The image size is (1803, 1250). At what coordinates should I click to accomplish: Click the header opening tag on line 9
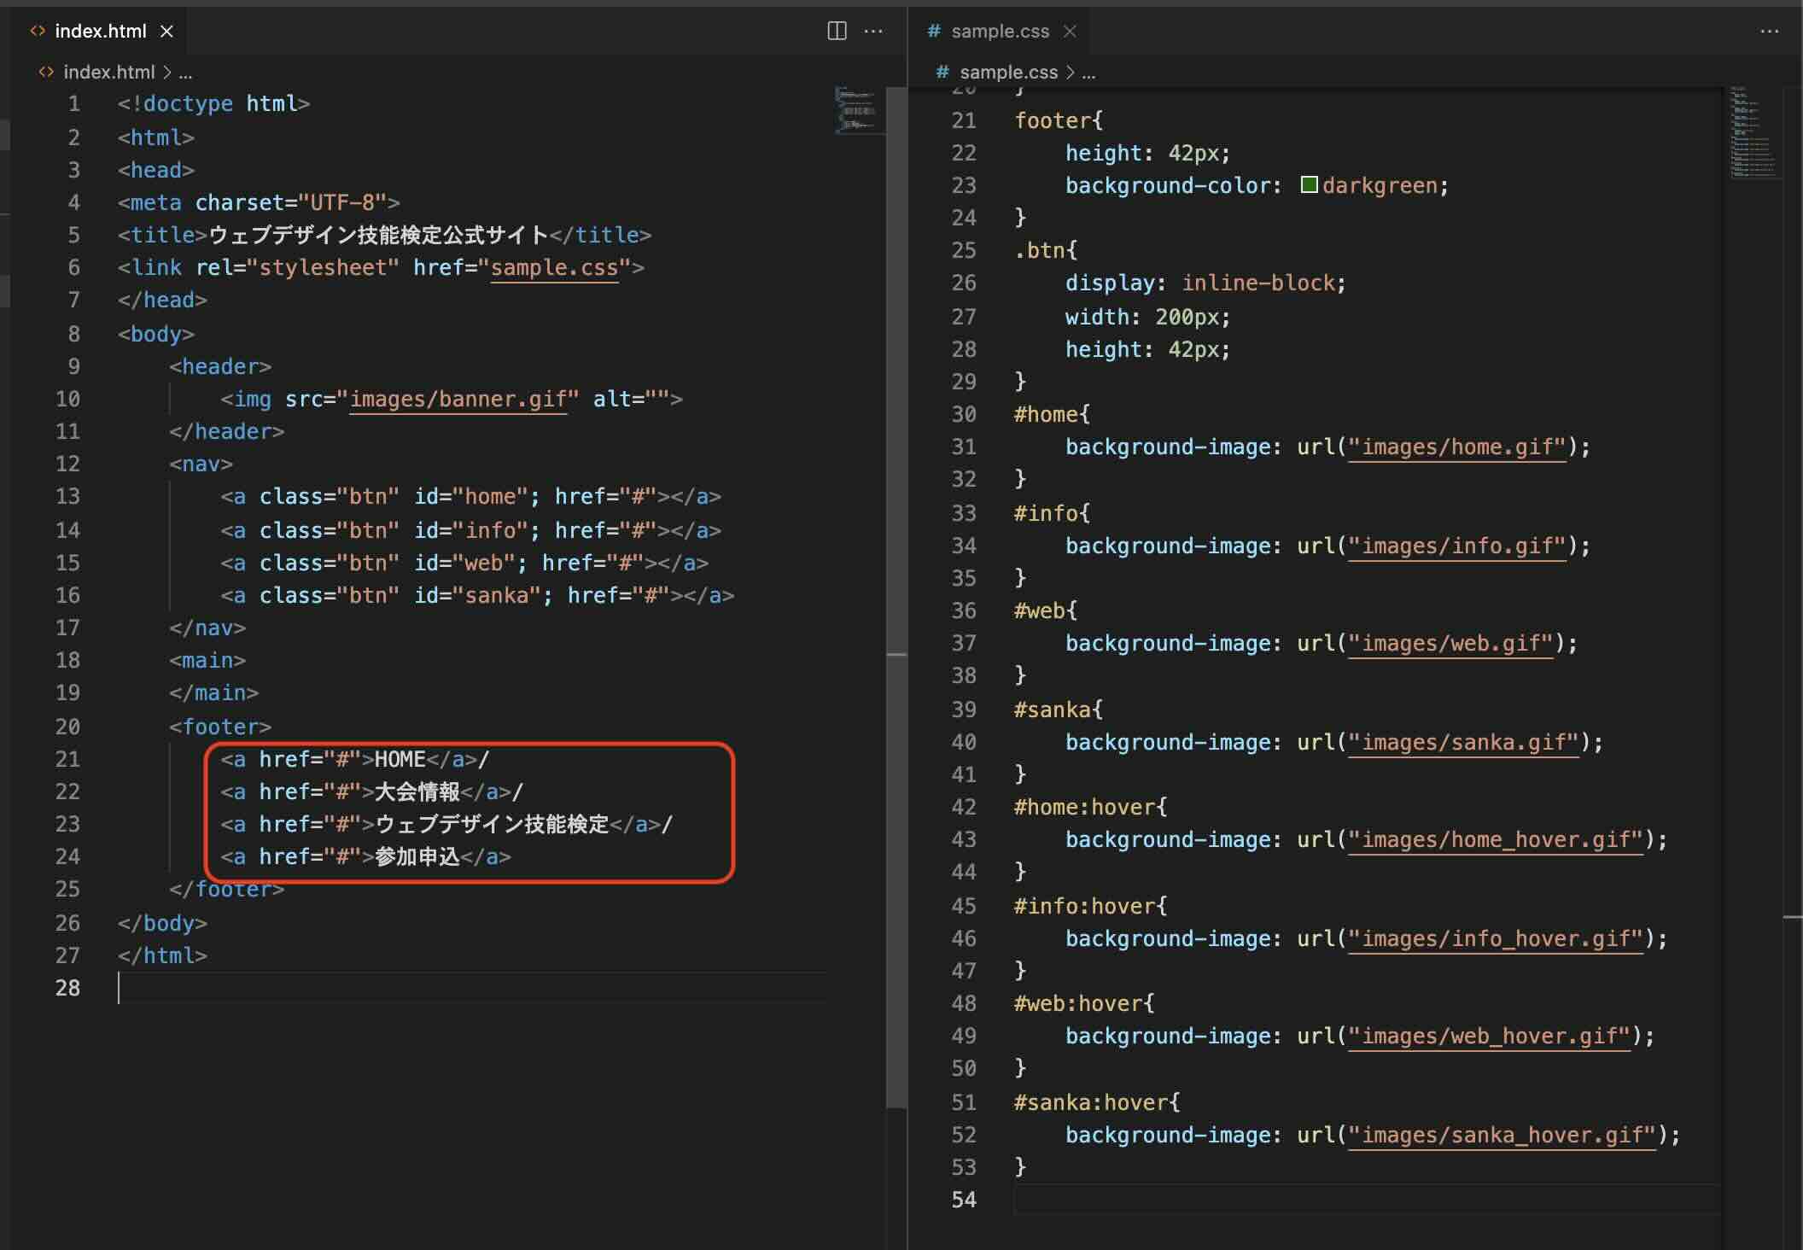(220, 367)
